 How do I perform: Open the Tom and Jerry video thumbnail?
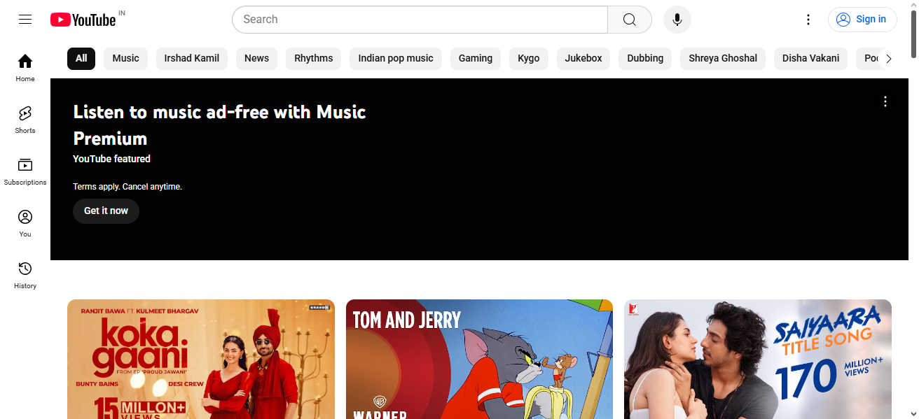(479, 360)
